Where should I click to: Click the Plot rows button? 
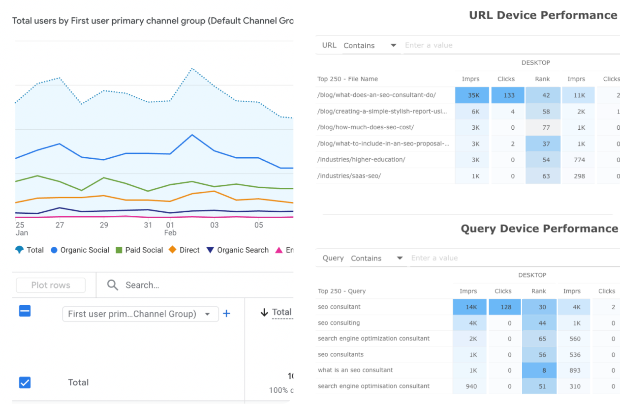51,285
